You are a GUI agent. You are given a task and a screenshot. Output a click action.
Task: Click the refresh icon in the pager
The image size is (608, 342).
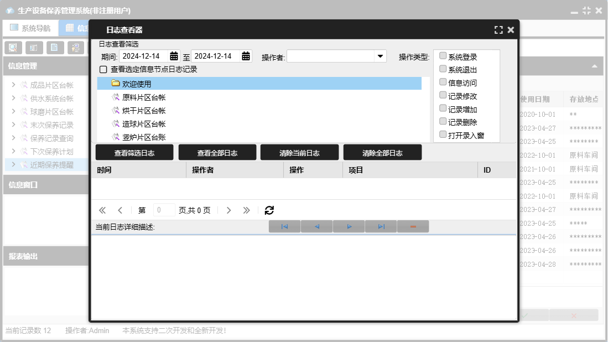269,210
